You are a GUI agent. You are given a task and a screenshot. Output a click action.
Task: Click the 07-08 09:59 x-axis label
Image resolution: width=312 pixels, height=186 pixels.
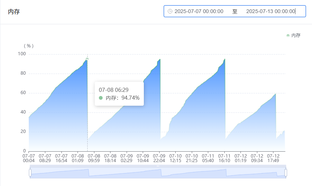pyautogui.click(x=94, y=158)
